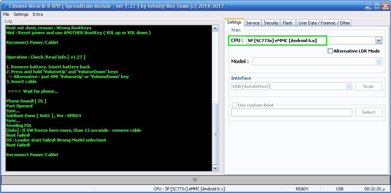Click the log scrollbar up arrow
Image resolution: width=391 pixels, height=193 pixels.
tap(215, 29)
